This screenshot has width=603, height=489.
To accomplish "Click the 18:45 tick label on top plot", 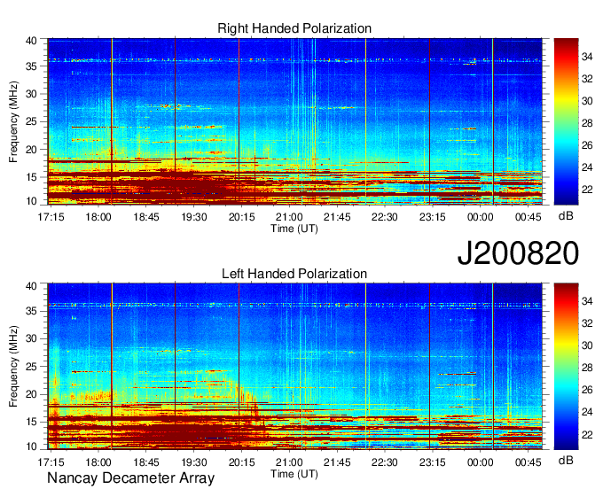I will pyautogui.click(x=146, y=217).
